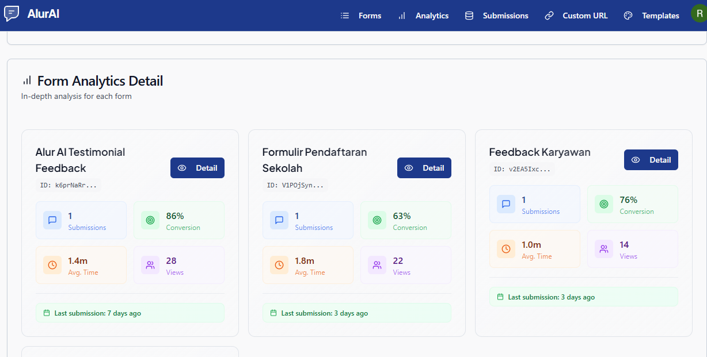Click the clock icon next to 1.4m
Screen dimensions: 707x357
tap(52, 265)
